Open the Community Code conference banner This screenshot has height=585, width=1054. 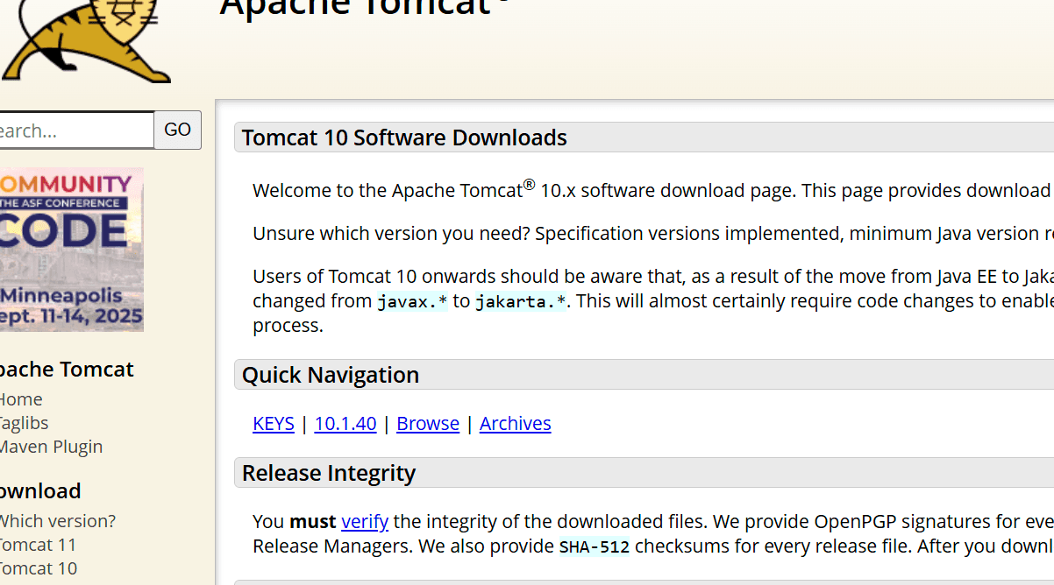(71, 250)
